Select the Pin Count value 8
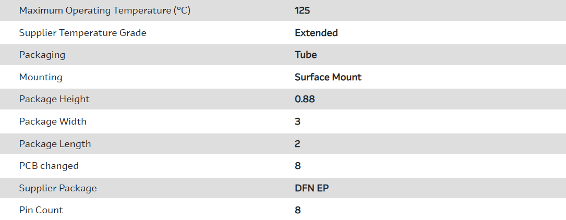Screen dimensions: 566x220 point(297,210)
